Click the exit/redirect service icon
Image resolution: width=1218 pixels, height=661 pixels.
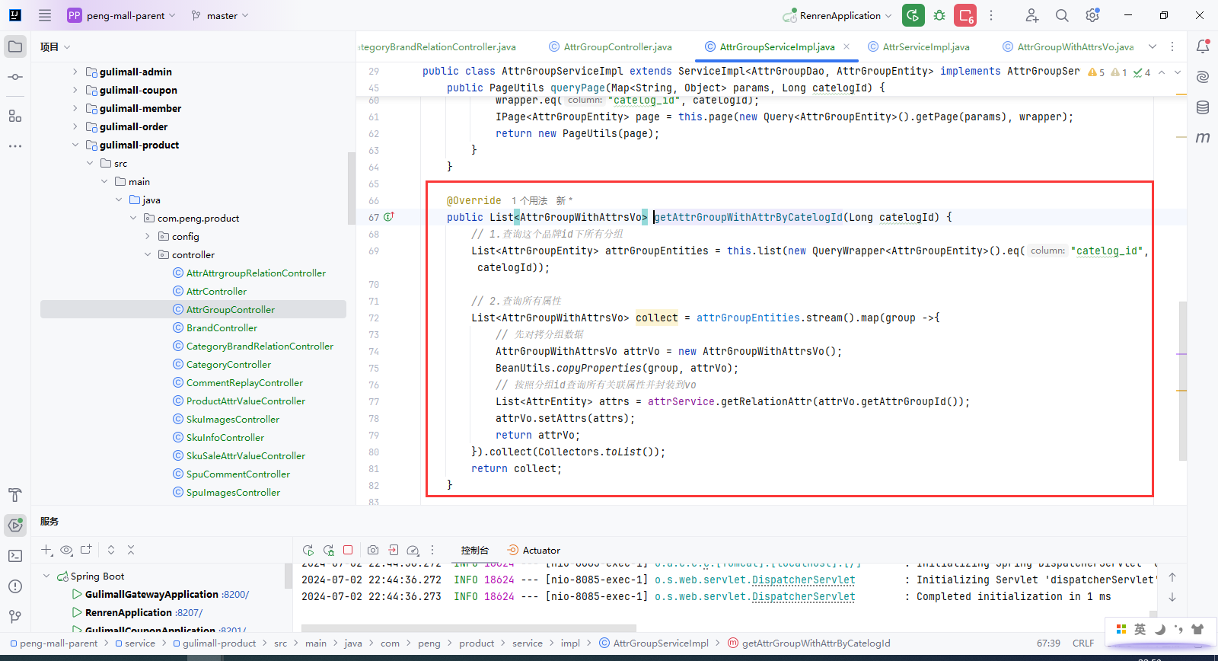393,550
